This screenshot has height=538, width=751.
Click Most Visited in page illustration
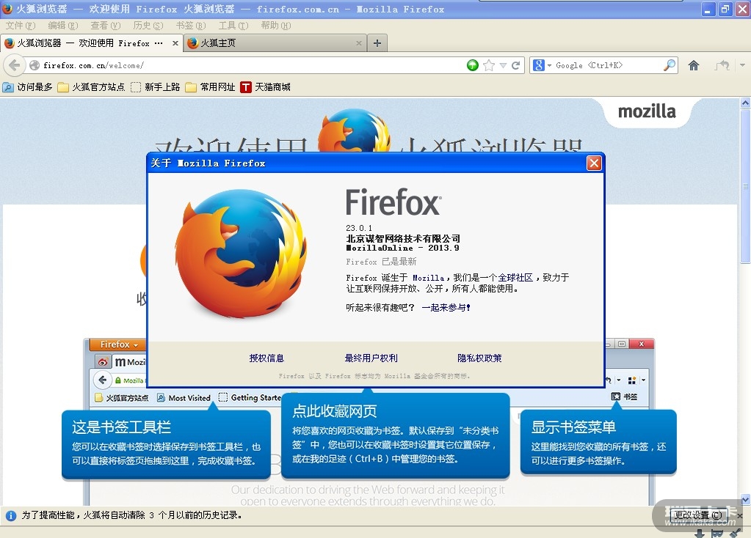pyautogui.click(x=184, y=397)
